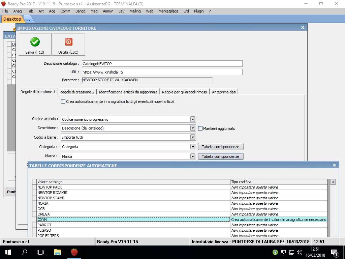Select the NOKIA row
Screen dimensions: 345x259
[x=180, y=203]
